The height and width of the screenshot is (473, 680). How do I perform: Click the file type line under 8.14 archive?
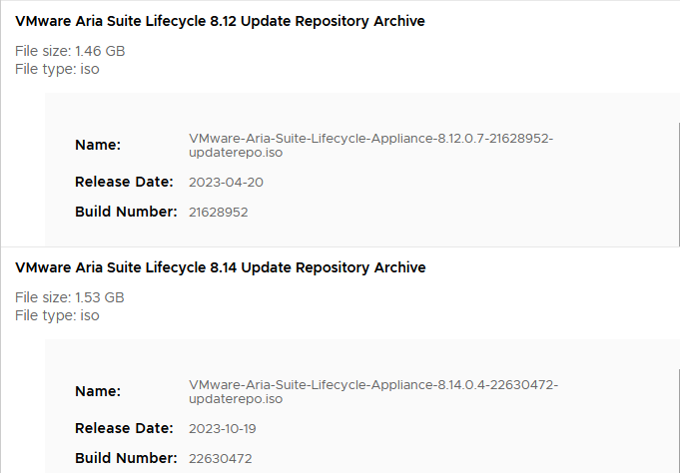(57, 315)
